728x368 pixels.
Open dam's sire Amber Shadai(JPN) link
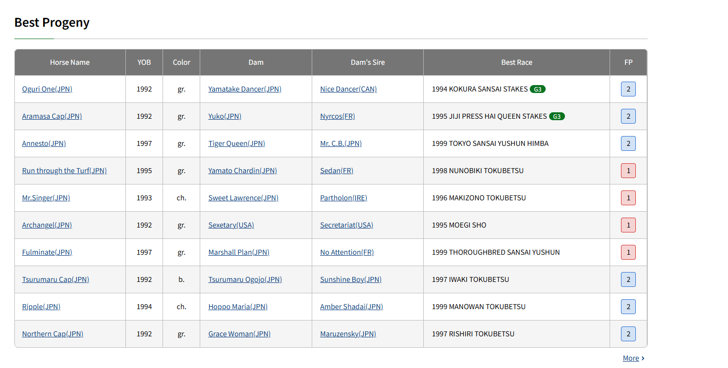click(351, 307)
